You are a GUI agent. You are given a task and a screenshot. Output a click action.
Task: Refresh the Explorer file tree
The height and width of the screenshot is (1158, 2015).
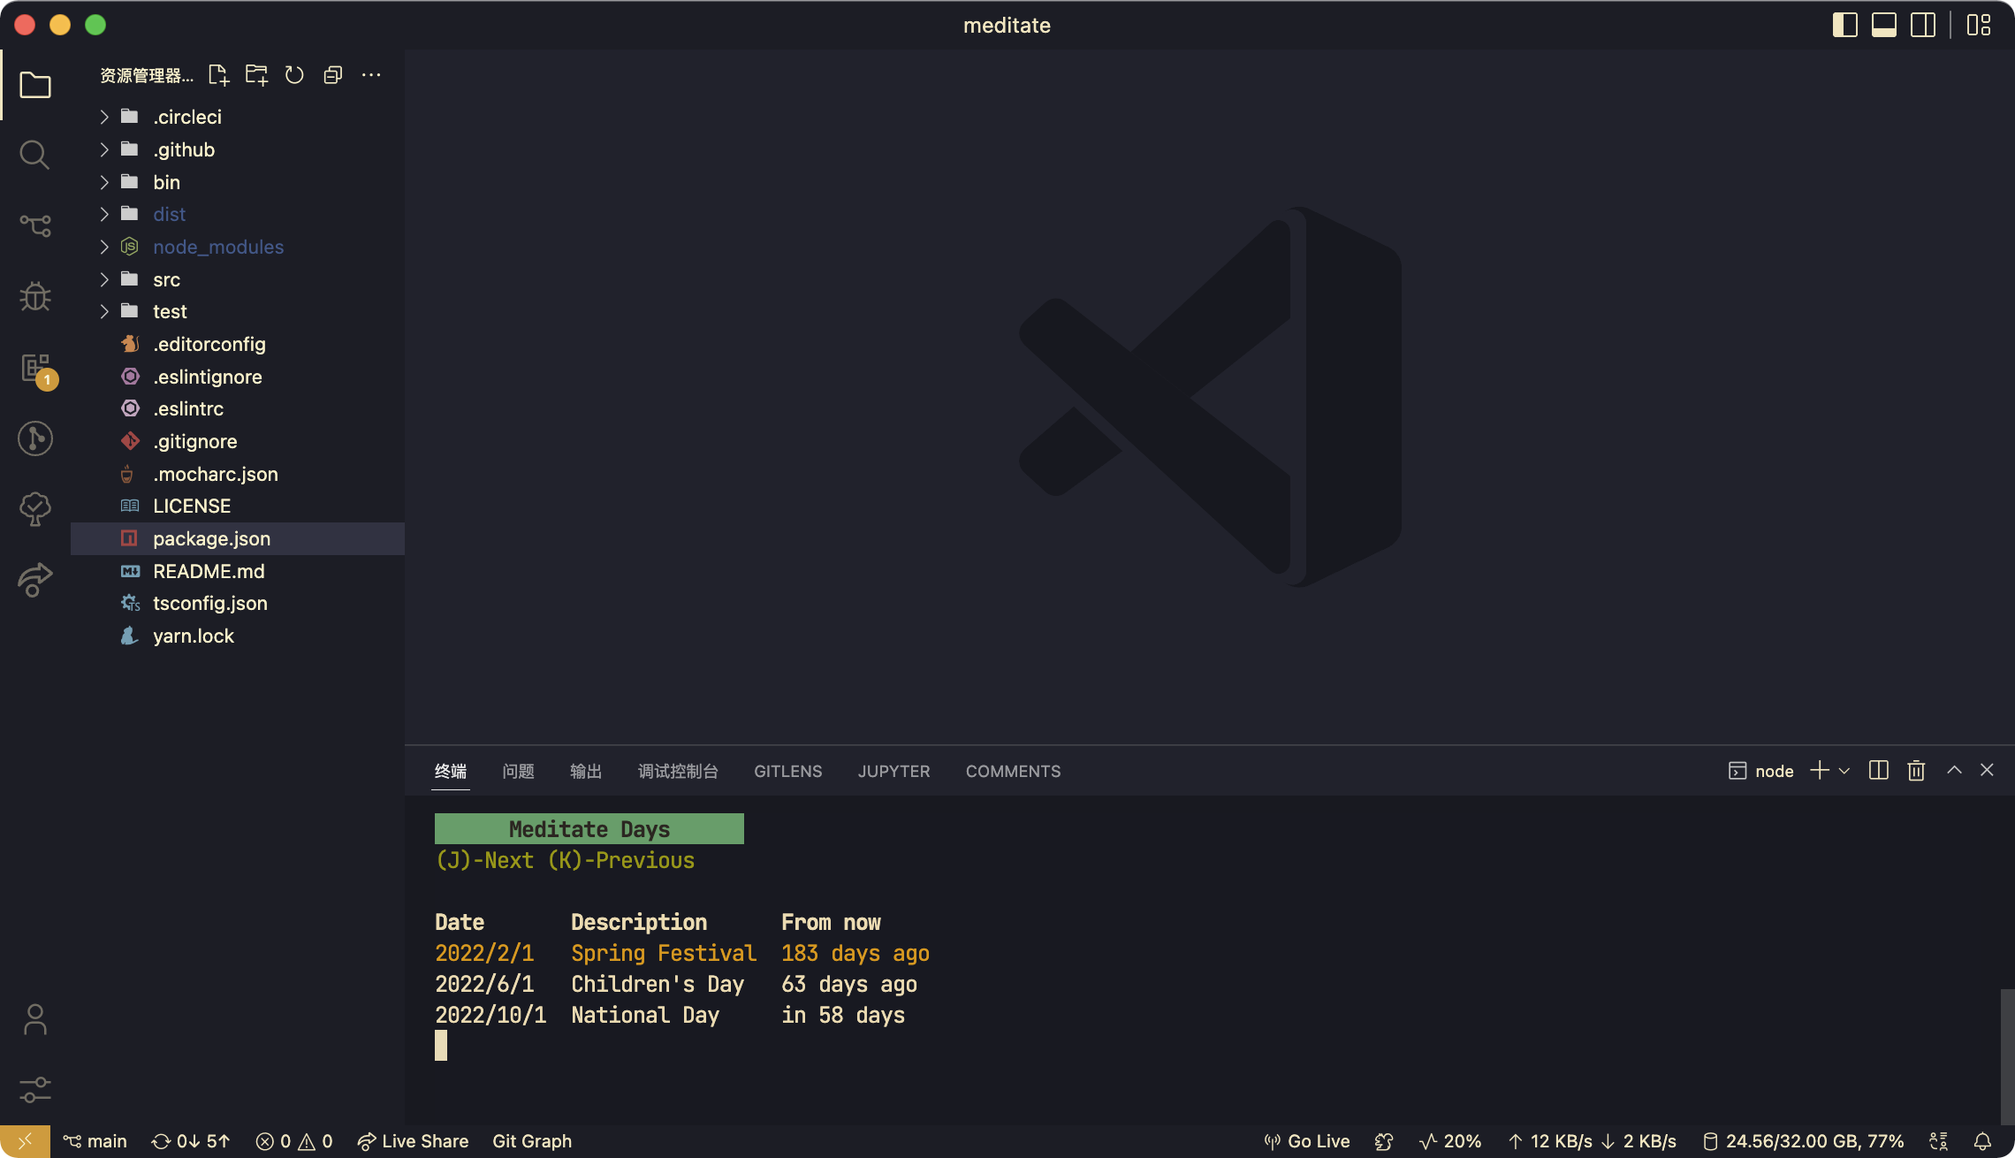pyautogui.click(x=294, y=75)
